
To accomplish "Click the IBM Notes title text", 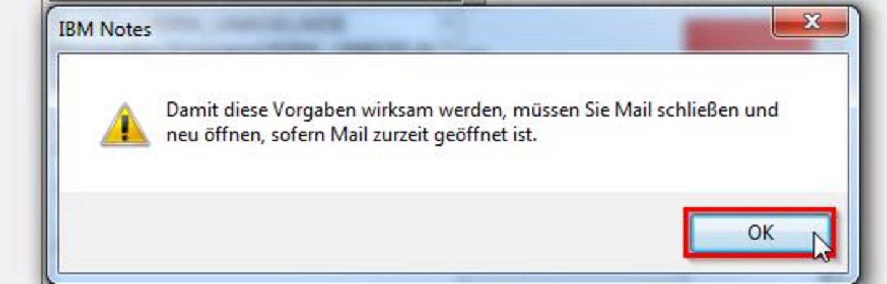I will 105,30.
